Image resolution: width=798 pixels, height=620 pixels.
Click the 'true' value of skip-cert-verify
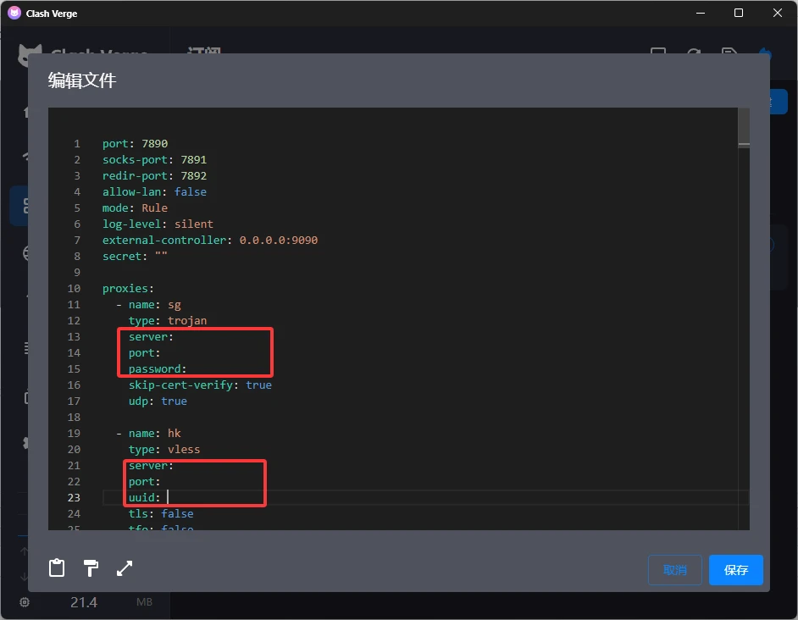tap(258, 385)
